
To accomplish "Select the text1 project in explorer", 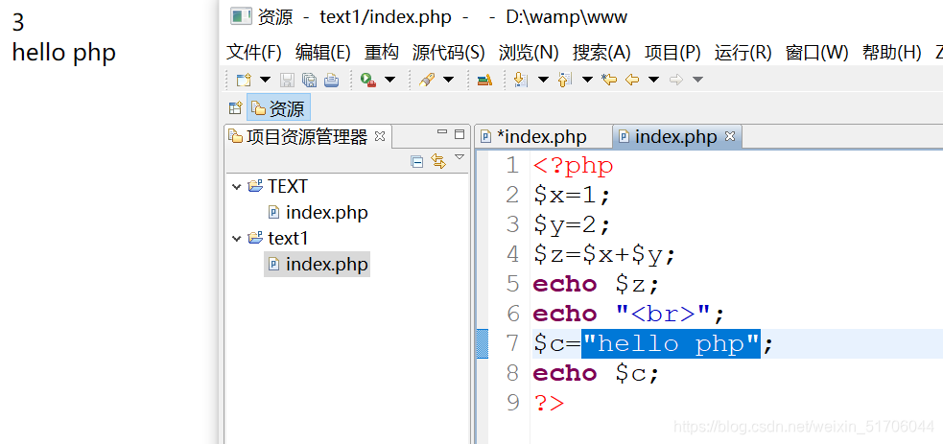I will 288,239.
